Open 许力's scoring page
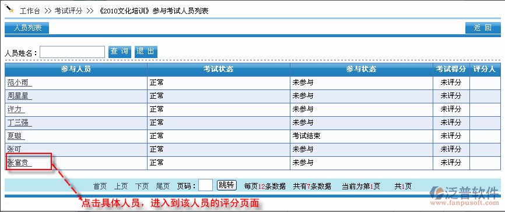Viewport: 505px width, 212px height. 16,109
